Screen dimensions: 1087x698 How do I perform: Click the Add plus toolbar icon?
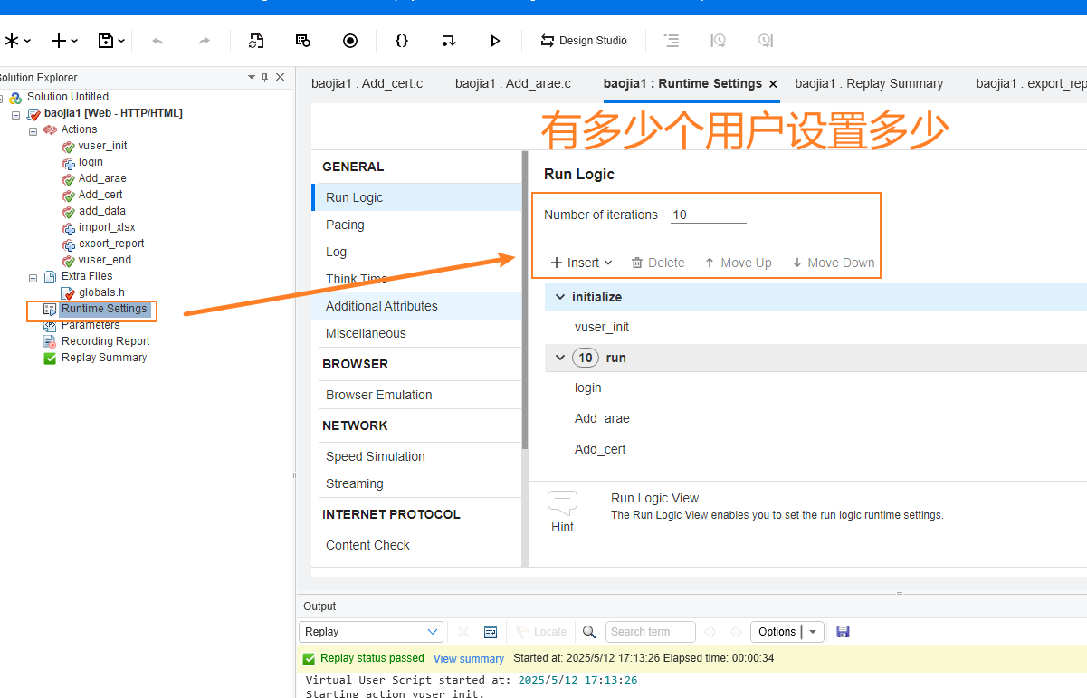[x=59, y=41]
